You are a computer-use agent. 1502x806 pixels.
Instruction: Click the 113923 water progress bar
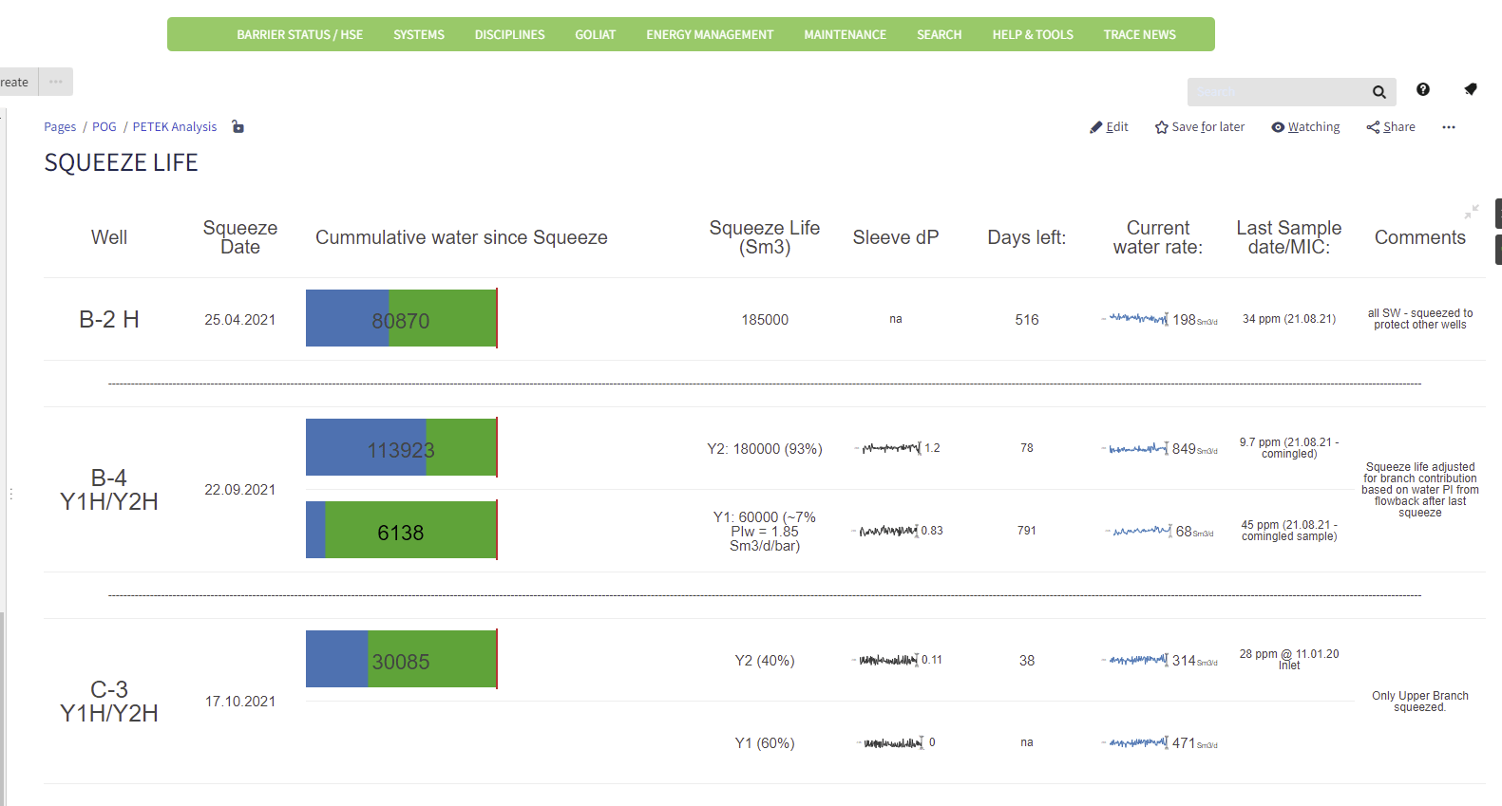(401, 447)
